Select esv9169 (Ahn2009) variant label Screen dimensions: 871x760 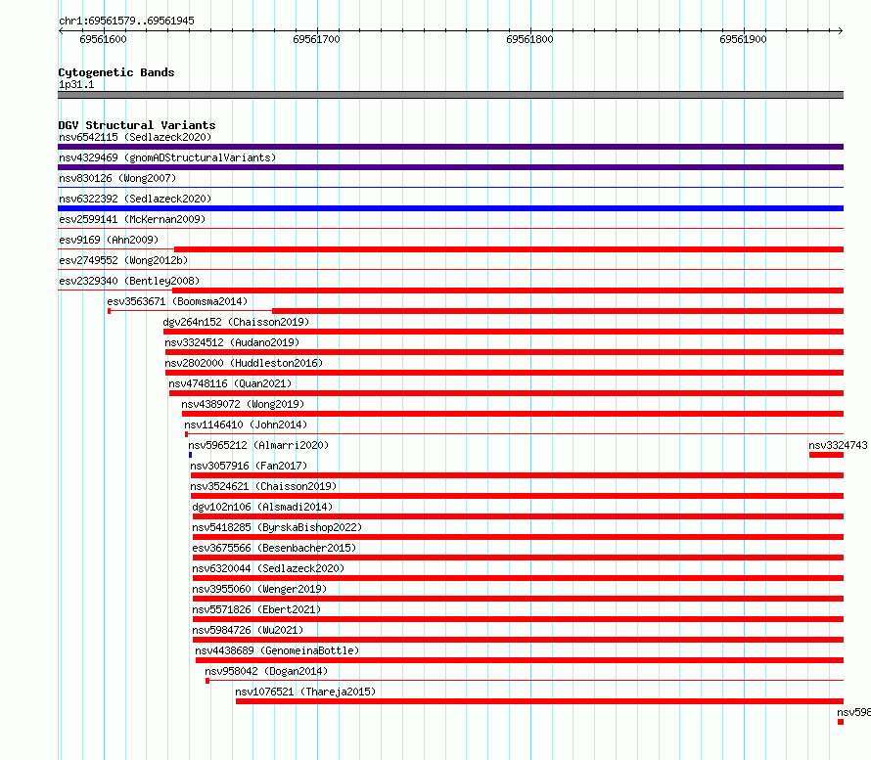click(109, 240)
